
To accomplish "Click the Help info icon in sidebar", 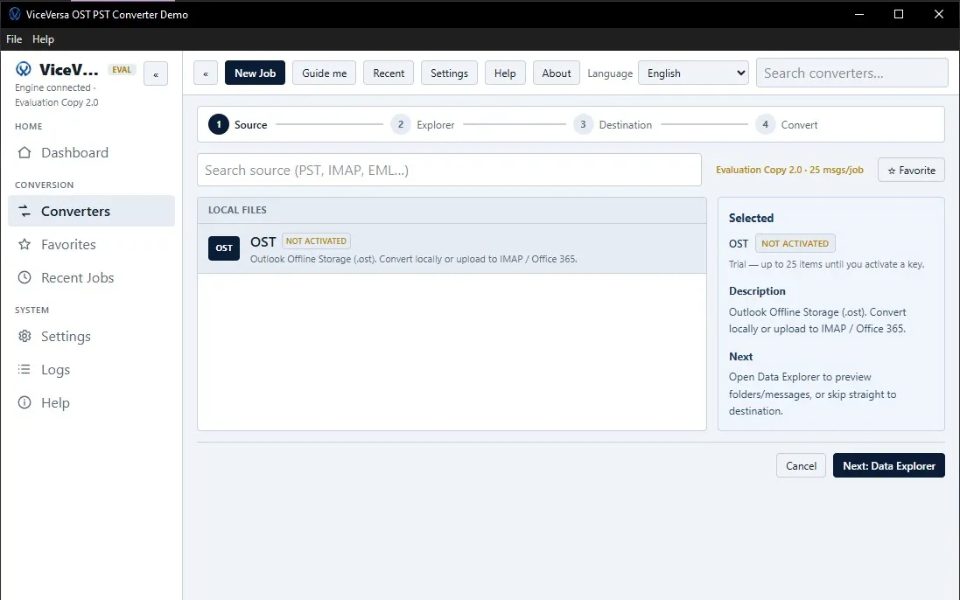I will (25, 402).
